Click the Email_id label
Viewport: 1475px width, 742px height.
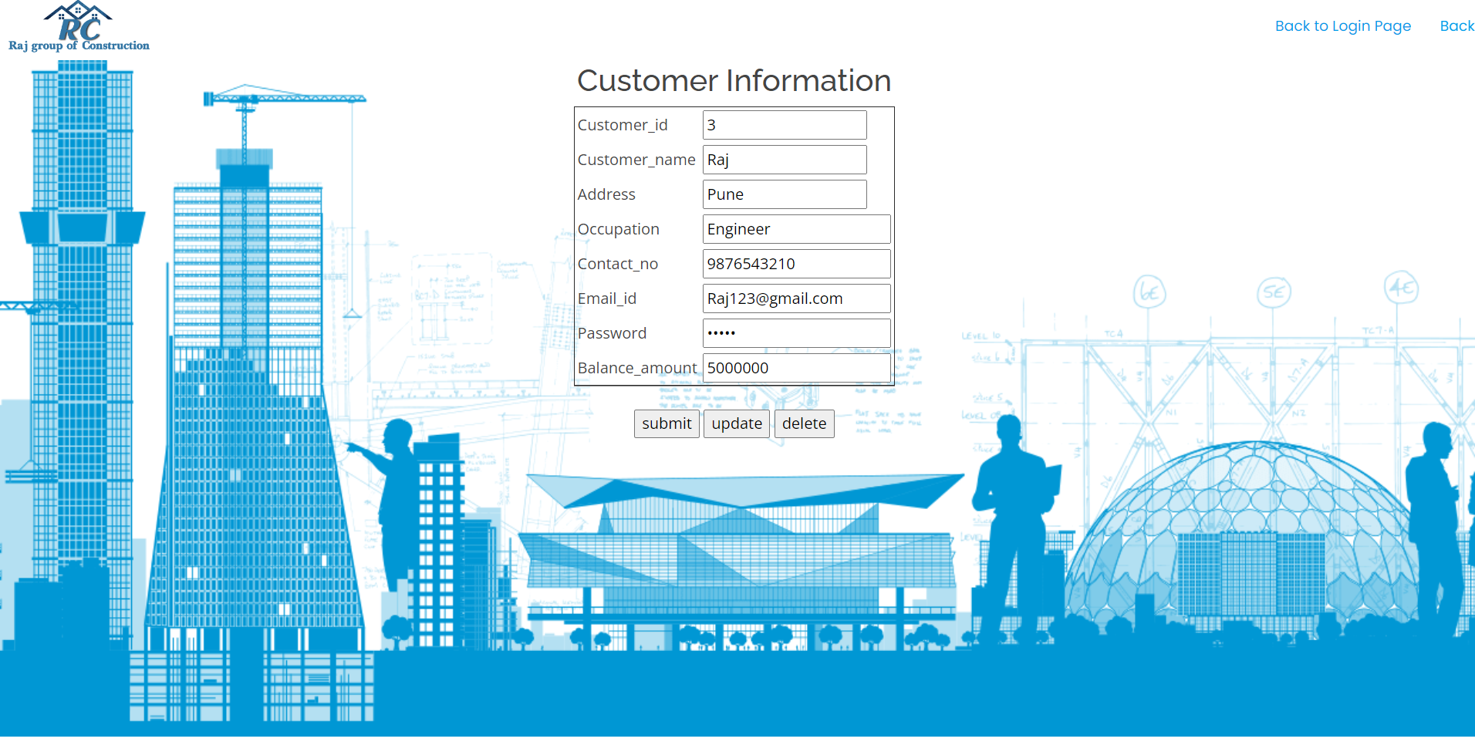tap(607, 298)
